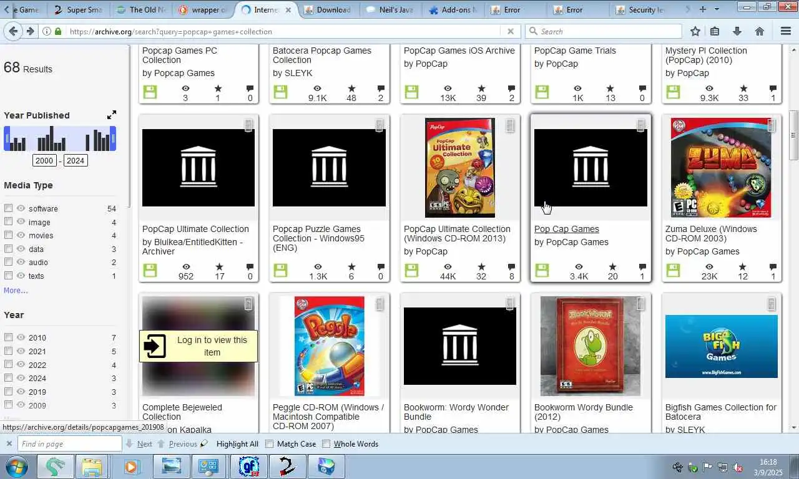Image resolution: width=799 pixels, height=479 pixels.
Task: Click the Find in page input
Action: coord(69,443)
